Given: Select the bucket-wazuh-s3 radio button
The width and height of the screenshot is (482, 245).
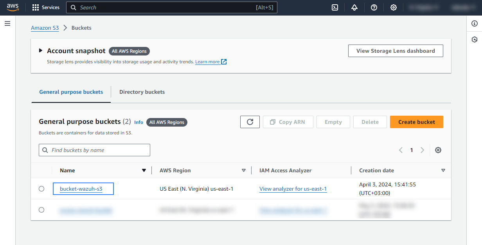Looking at the screenshot, I should click(x=41, y=189).
